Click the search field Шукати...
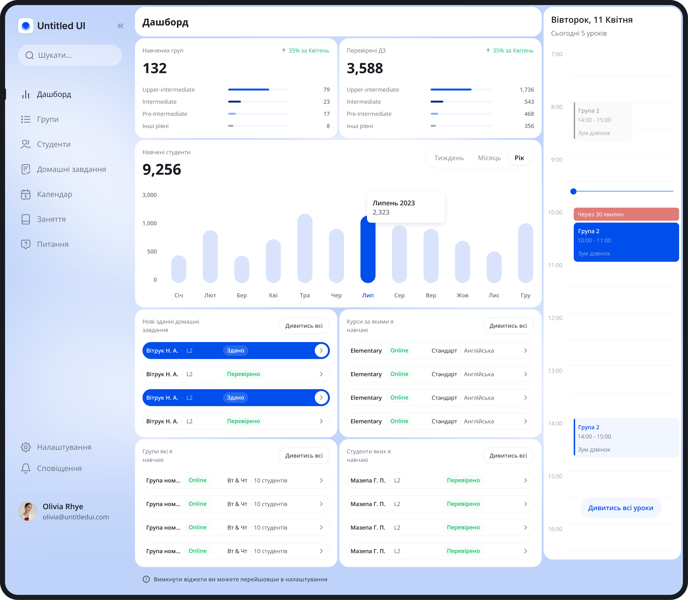This screenshot has width=688, height=600. tap(70, 55)
